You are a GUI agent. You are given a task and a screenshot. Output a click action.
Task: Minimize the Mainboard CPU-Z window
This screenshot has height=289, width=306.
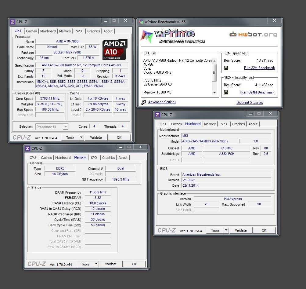251,114
